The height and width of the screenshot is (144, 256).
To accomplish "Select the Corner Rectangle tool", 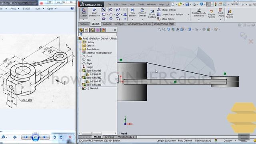I will [x=104, y=14].
